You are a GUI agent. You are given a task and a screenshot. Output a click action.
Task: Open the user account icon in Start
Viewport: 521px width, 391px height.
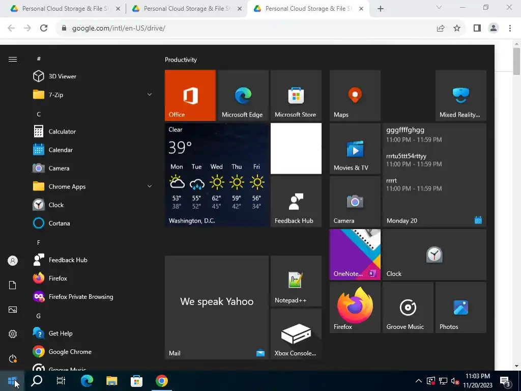tap(13, 261)
